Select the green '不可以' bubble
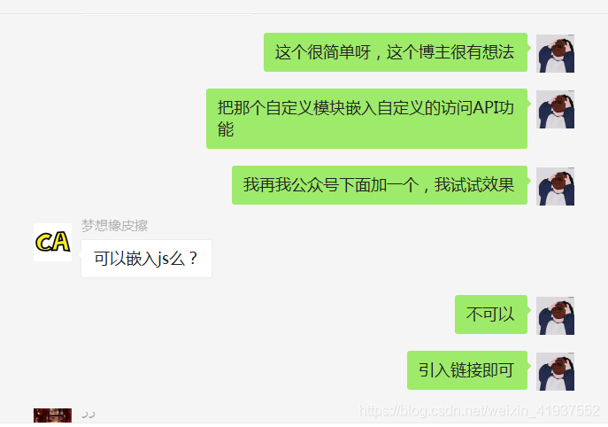The image size is (608, 427). click(491, 314)
